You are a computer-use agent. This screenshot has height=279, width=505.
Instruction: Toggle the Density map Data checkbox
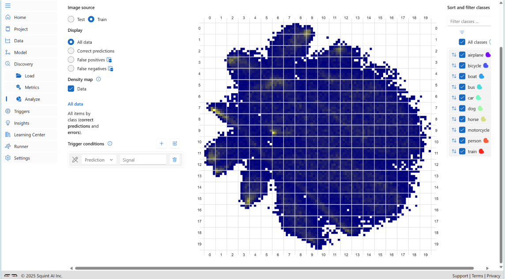point(71,89)
